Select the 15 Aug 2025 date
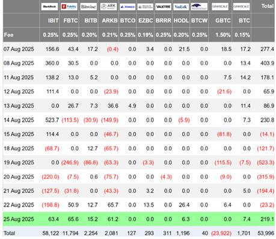276x239 pixels. tap(19, 134)
